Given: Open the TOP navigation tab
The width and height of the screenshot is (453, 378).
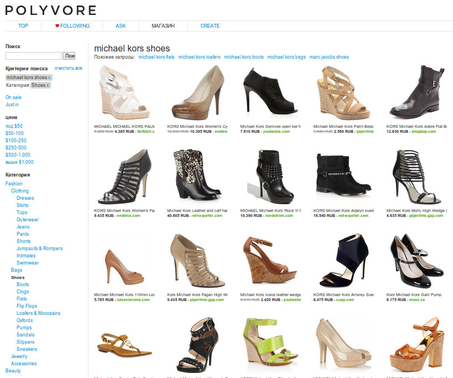Looking at the screenshot, I should [23, 26].
